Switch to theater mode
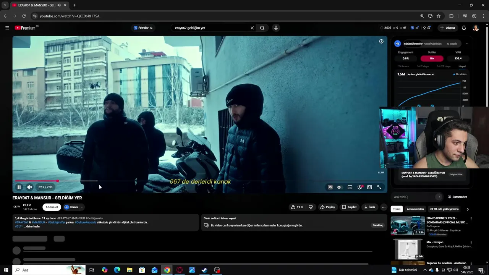 click(369, 187)
